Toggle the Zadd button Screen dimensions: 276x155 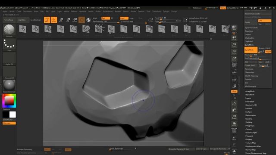[124, 18]
